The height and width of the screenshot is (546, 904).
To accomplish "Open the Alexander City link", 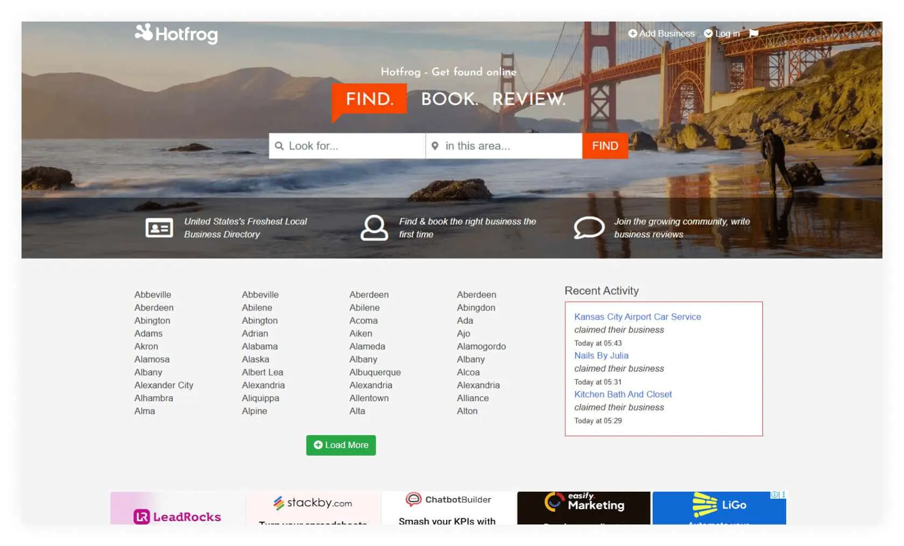I will (x=164, y=385).
